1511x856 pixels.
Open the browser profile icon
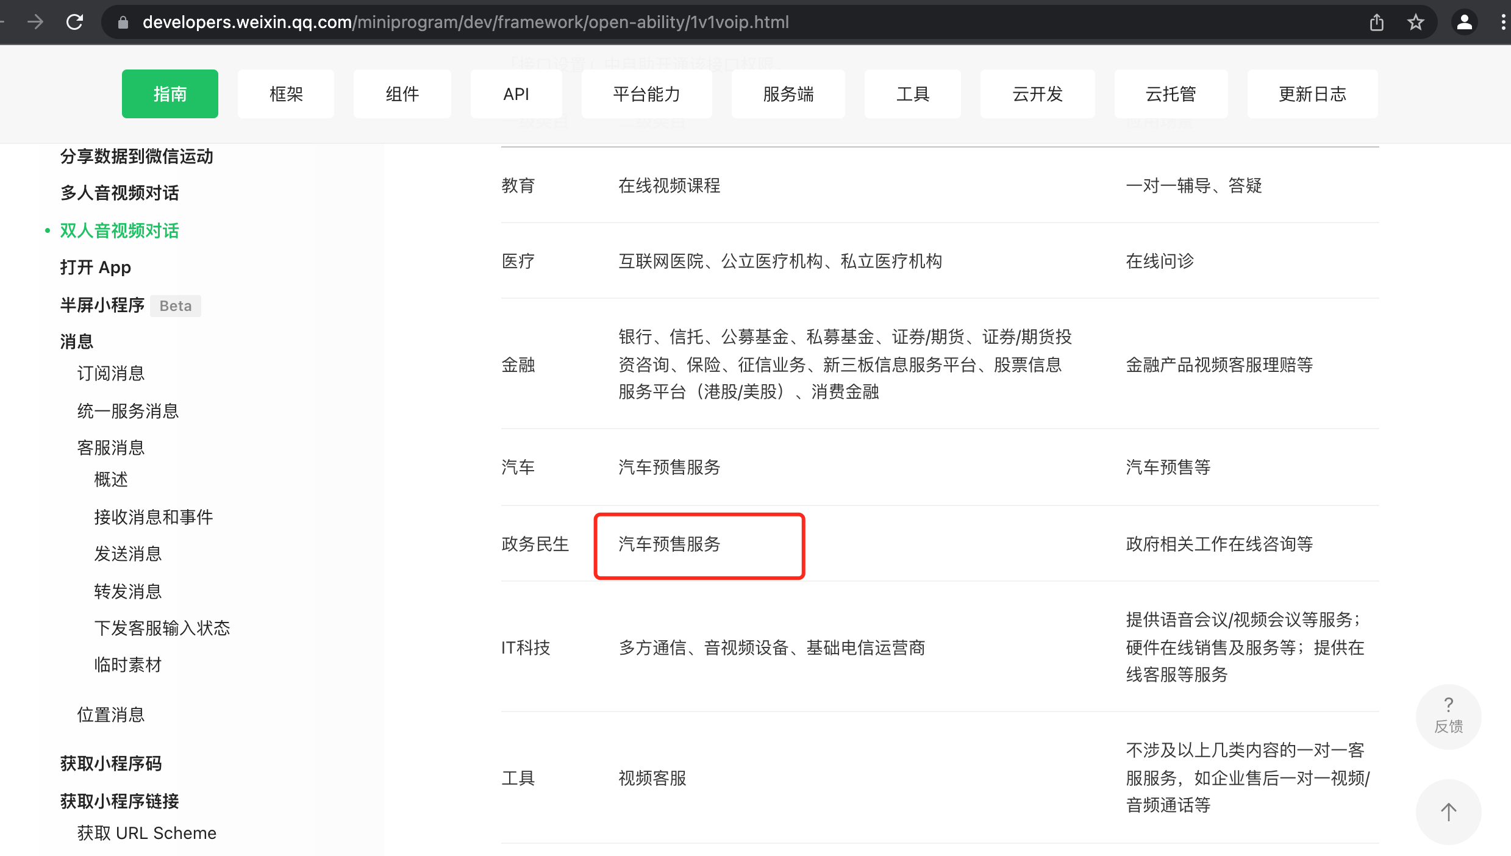1465,23
